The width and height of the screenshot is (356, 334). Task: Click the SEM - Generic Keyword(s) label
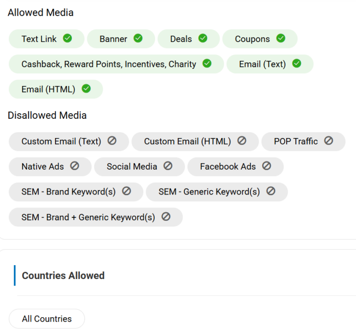coord(209,192)
